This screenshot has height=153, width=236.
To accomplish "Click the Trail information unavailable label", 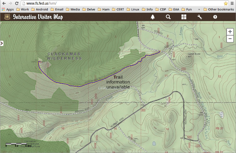I will (x=118, y=82).
